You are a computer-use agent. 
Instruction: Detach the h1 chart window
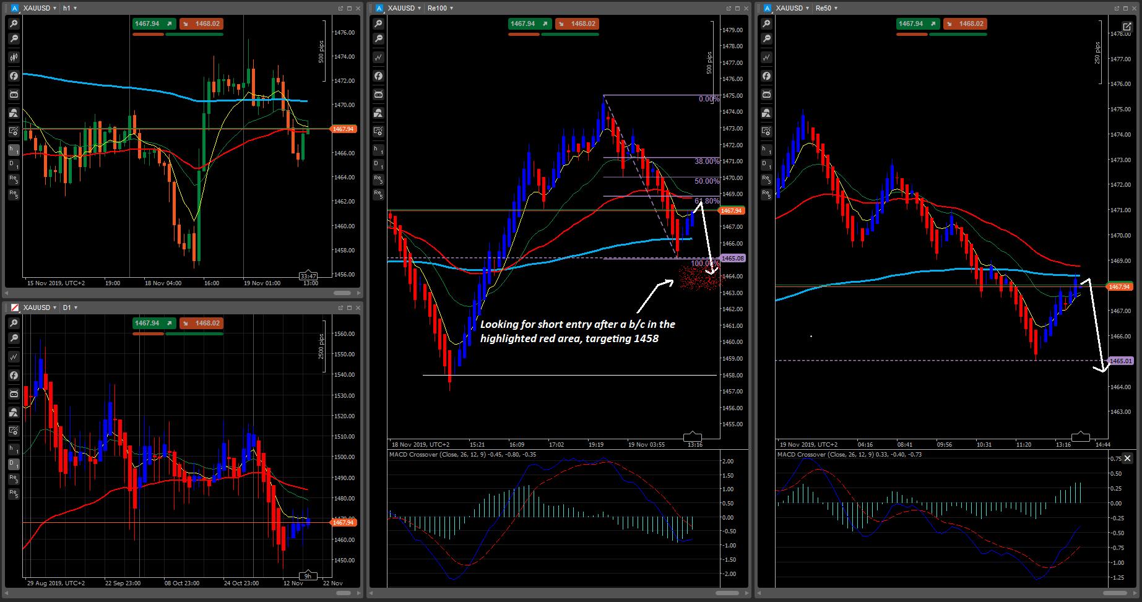(x=340, y=8)
